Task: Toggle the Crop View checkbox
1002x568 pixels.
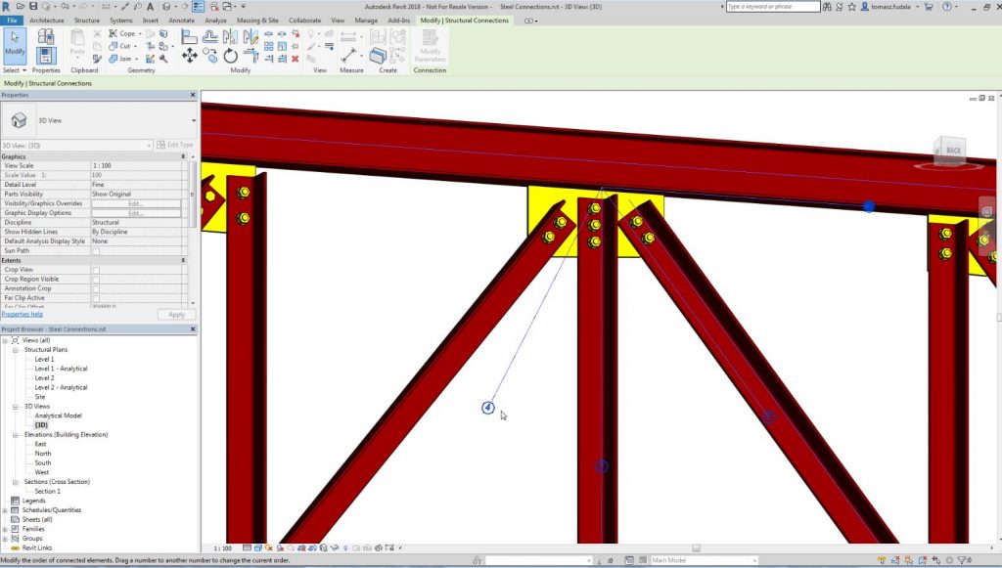Action: tap(96, 270)
